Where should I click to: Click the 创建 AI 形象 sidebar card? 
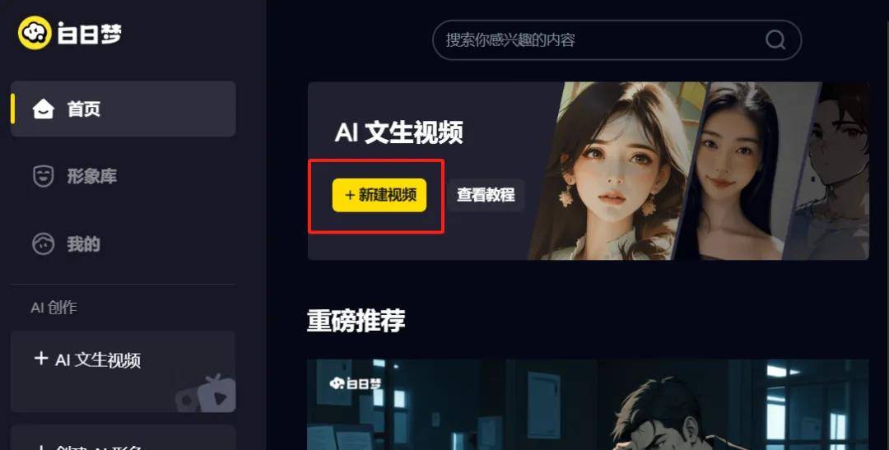[x=123, y=438]
